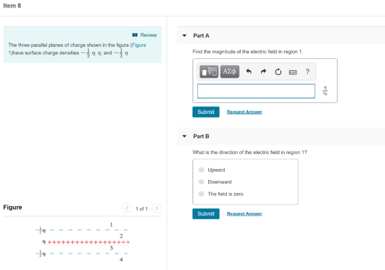Viewport: 385px width, 270px height.
Task: Open the help question mark icon
Action: [307, 71]
